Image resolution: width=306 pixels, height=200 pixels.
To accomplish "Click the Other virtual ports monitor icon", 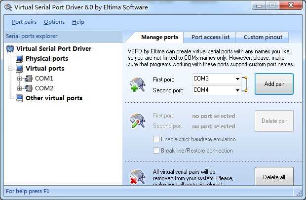I will click(19, 98).
